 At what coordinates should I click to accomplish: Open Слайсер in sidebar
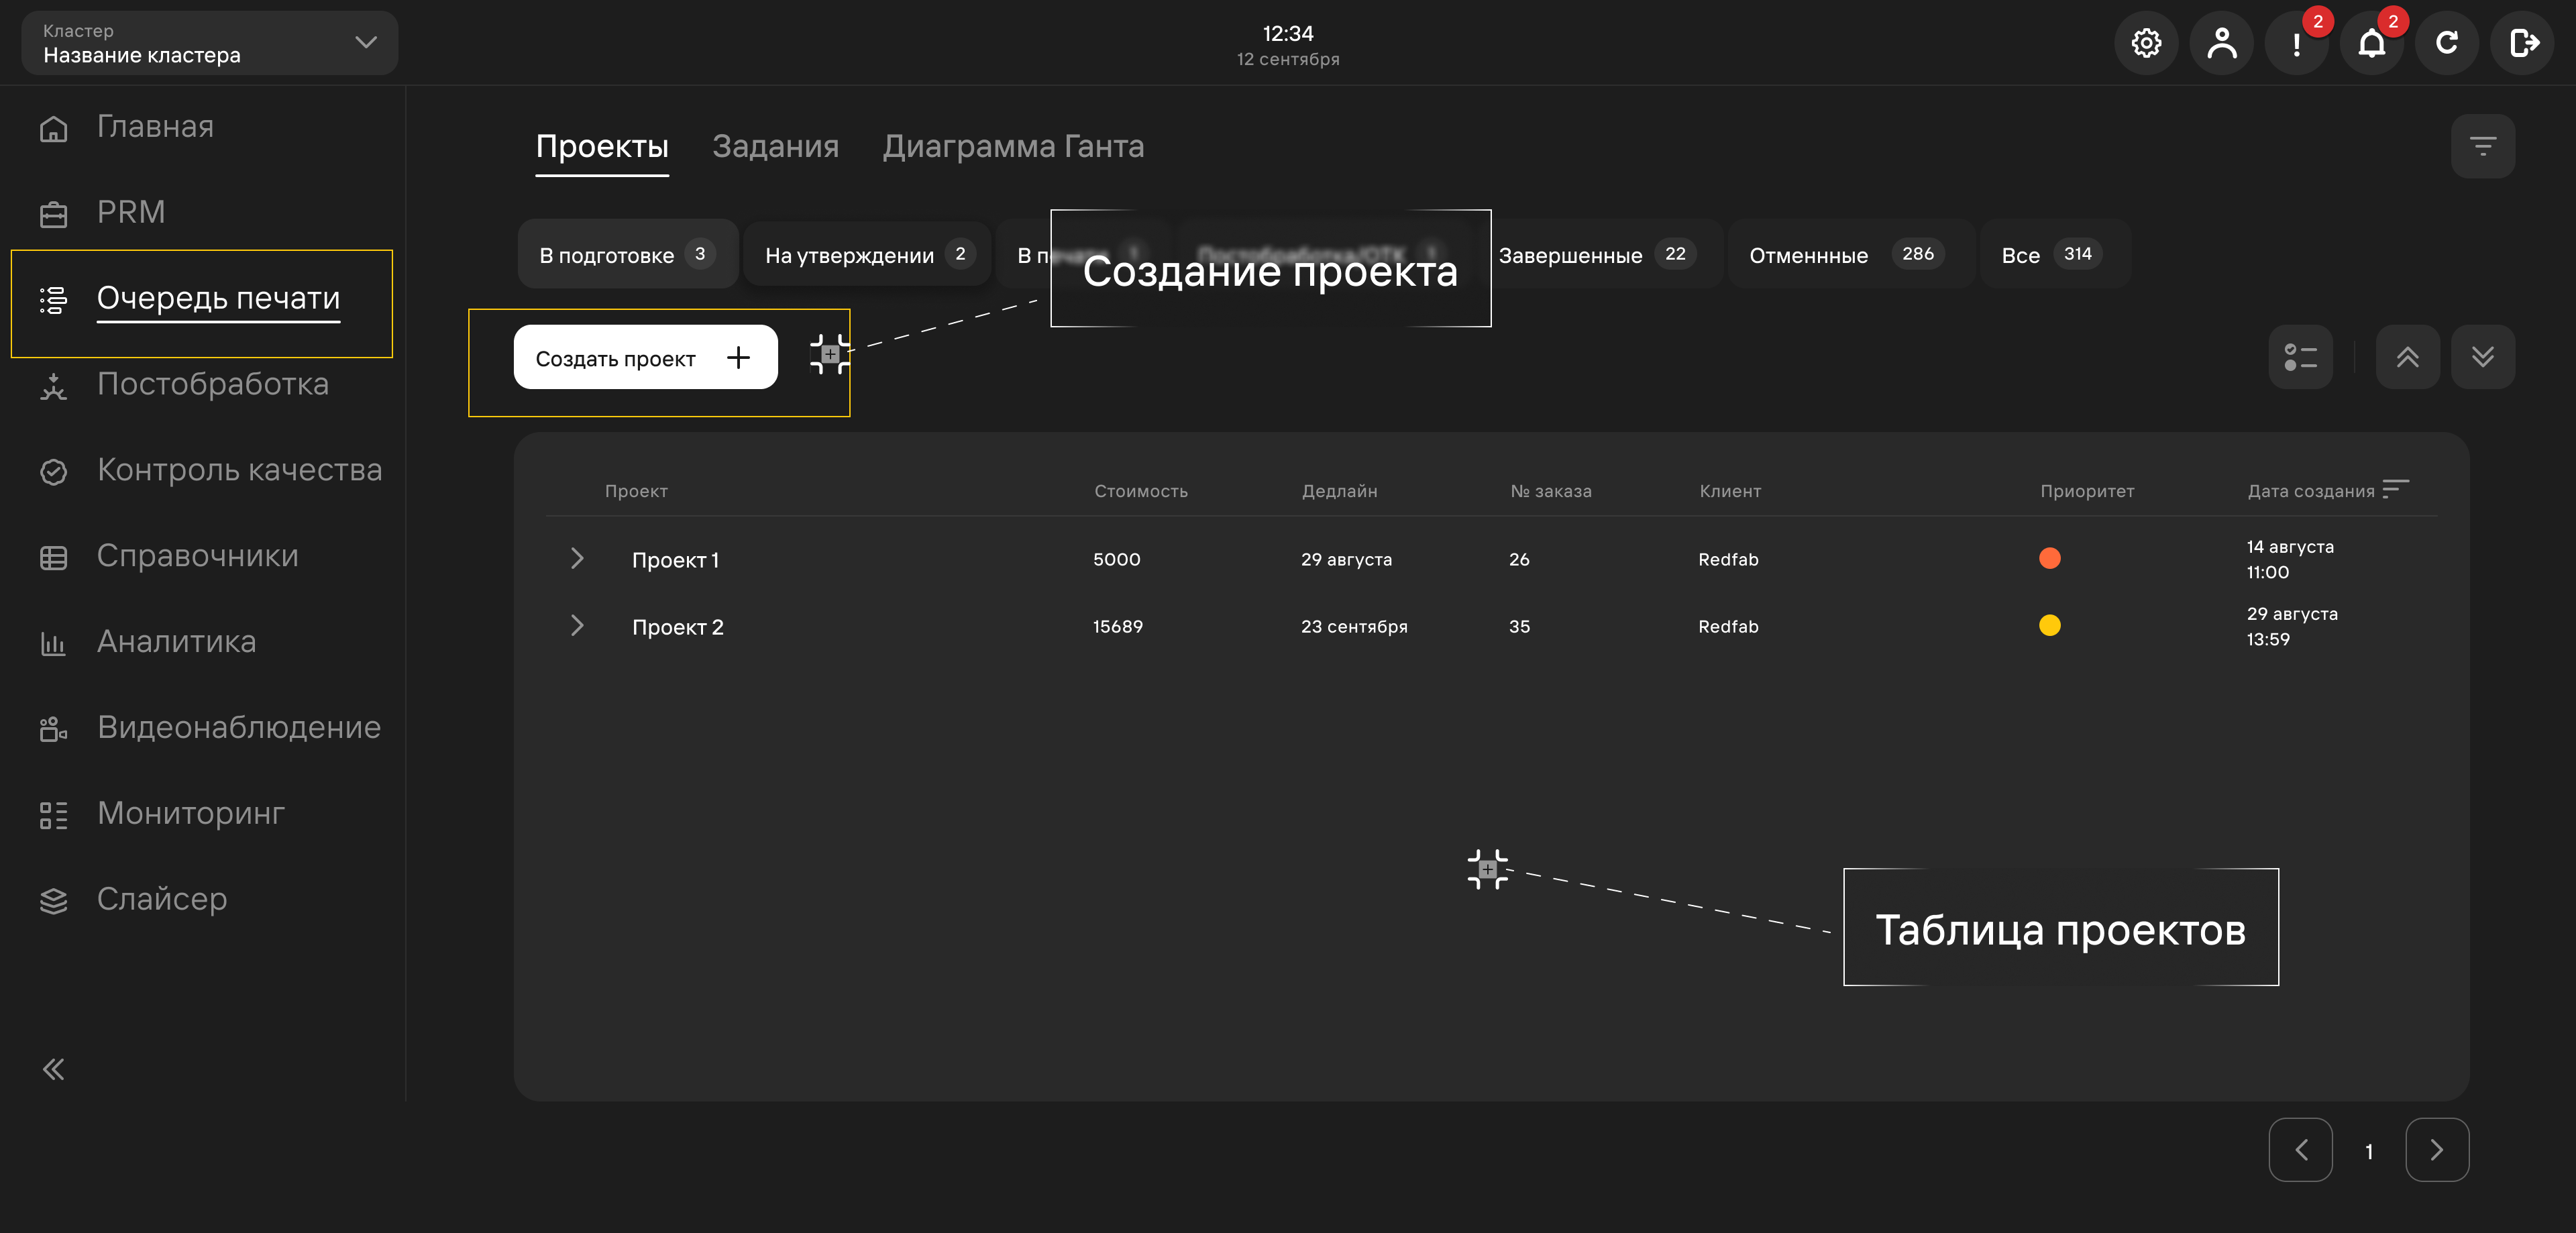click(x=133, y=900)
